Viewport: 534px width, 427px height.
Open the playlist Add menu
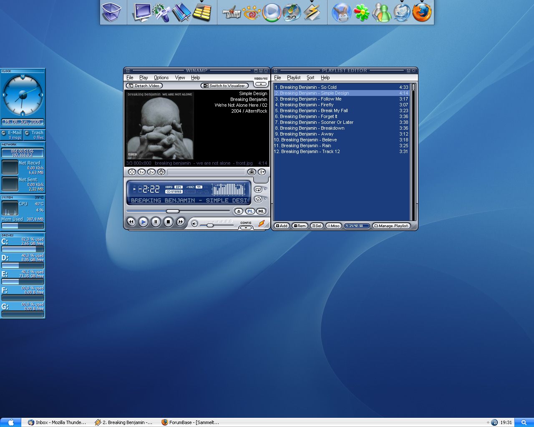282,226
